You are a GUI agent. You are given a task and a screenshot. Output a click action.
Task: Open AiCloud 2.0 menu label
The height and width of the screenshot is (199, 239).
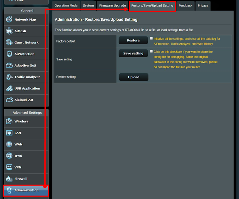(x=24, y=100)
